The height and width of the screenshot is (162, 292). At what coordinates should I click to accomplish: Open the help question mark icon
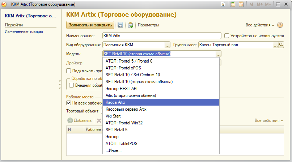pyautogui.click(x=280, y=25)
